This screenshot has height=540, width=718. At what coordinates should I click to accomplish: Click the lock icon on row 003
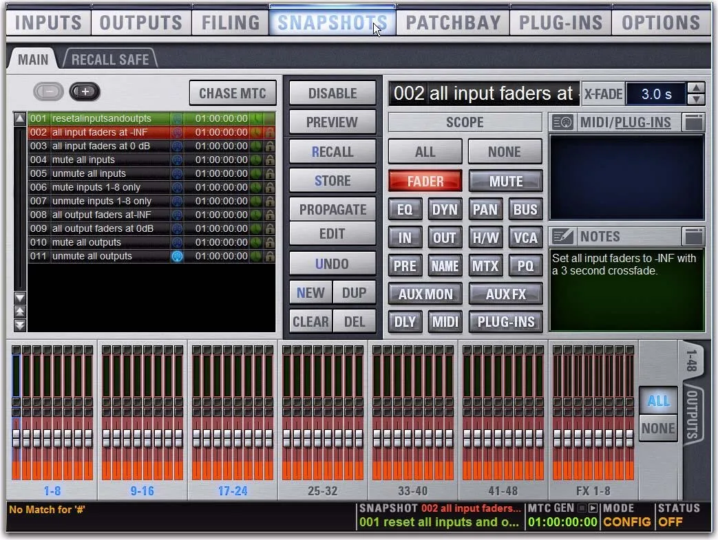(270, 146)
